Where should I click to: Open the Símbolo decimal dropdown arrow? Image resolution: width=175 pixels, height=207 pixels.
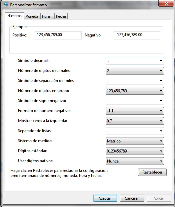tap(161, 61)
